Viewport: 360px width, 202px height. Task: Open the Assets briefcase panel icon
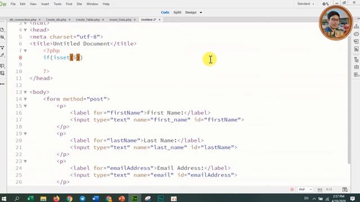(356, 67)
